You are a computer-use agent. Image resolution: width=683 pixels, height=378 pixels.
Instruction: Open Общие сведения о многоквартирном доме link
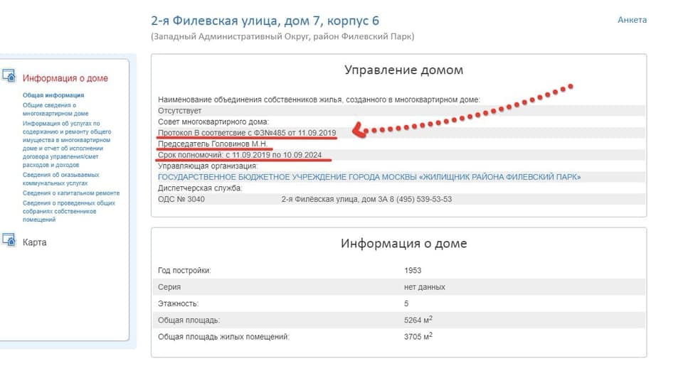(55, 109)
